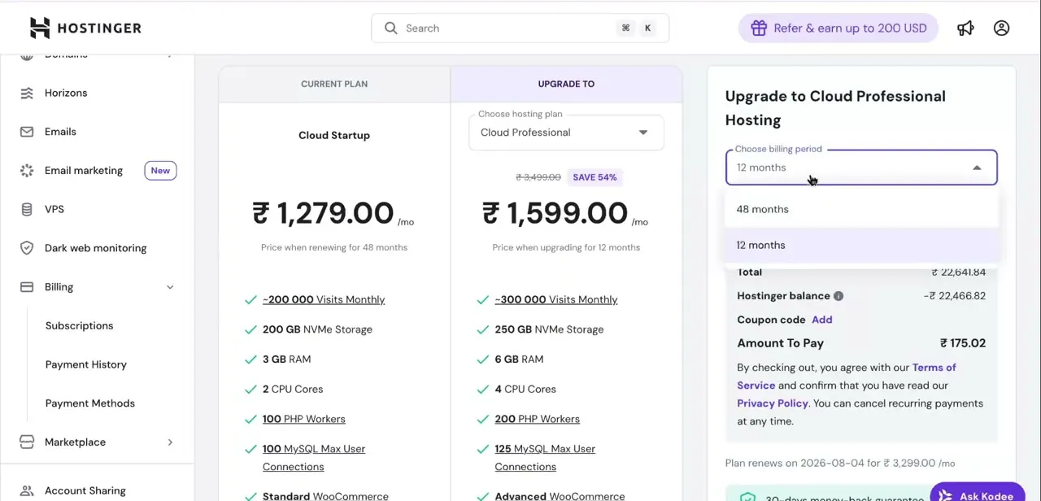
Task: Click the plan renews on 2026-08-04 note
Action: [840, 463]
